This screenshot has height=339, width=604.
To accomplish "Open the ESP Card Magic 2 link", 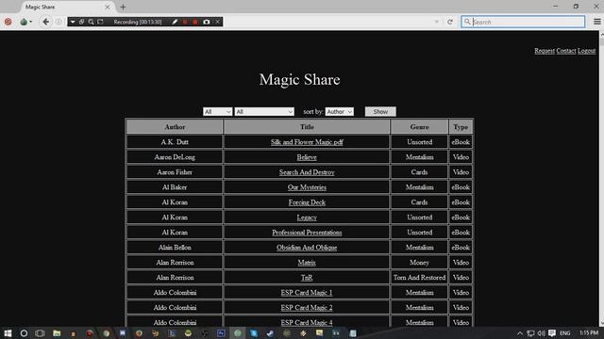I will pyautogui.click(x=307, y=308).
